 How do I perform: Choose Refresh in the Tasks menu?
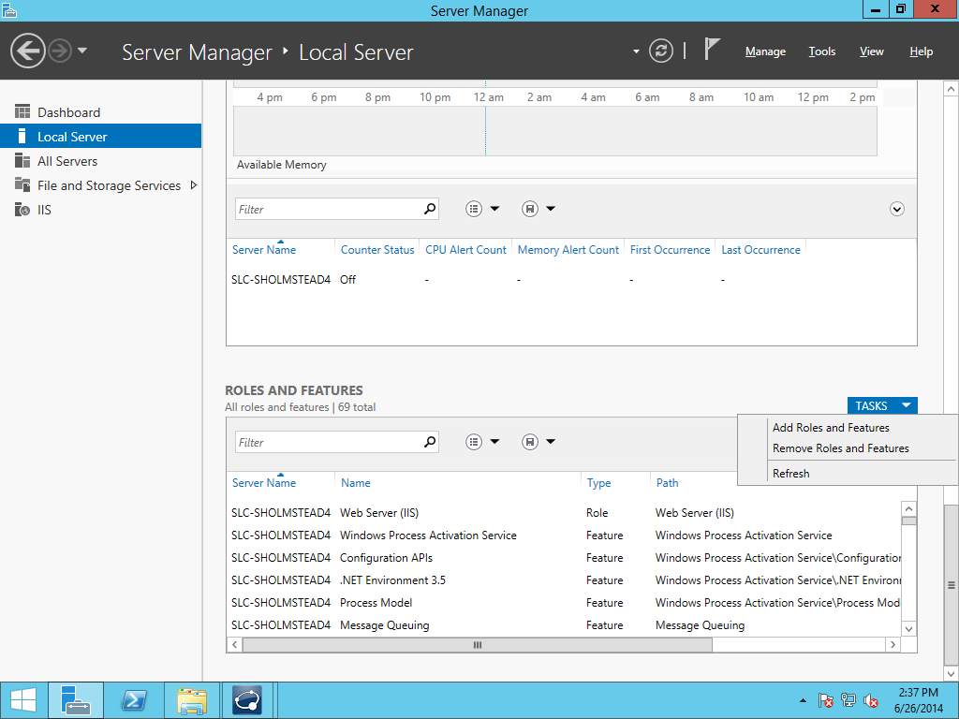(790, 473)
